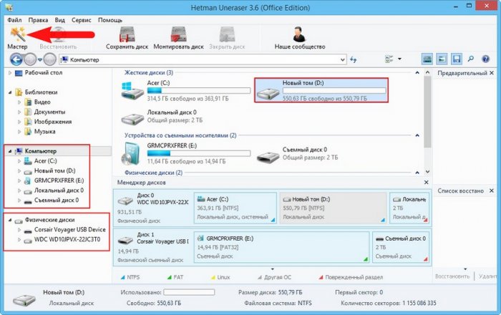Collapse the Компьютер tree node
The height and width of the screenshot is (315, 501).
(x=10, y=151)
